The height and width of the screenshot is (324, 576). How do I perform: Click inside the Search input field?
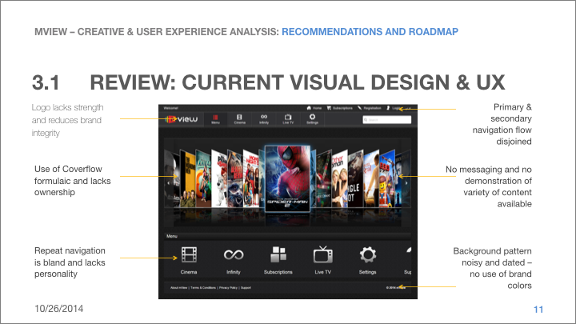click(x=389, y=120)
